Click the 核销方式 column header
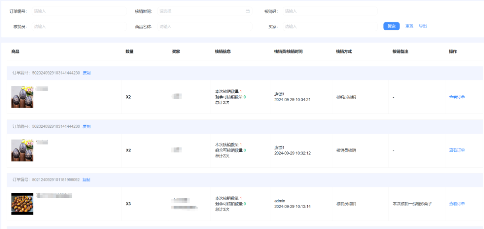 tap(343, 51)
